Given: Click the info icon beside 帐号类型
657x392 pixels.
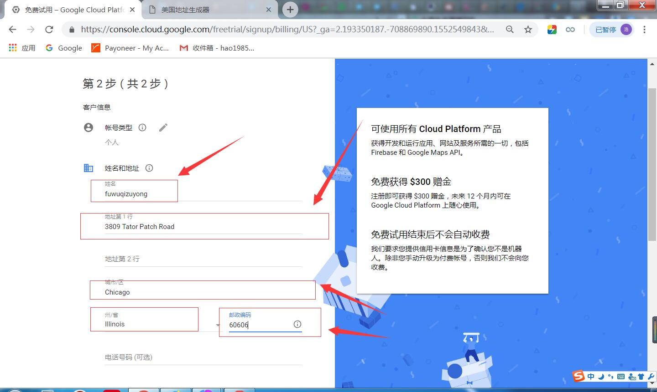Looking at the screenshot, I should (142, 127).
